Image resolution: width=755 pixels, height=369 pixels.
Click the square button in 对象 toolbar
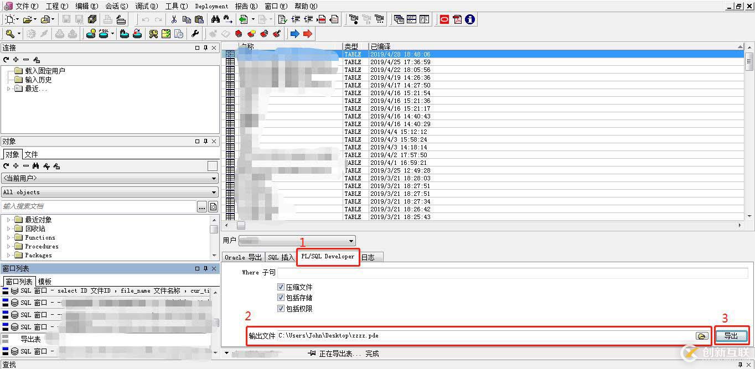(x=213, y=166)
